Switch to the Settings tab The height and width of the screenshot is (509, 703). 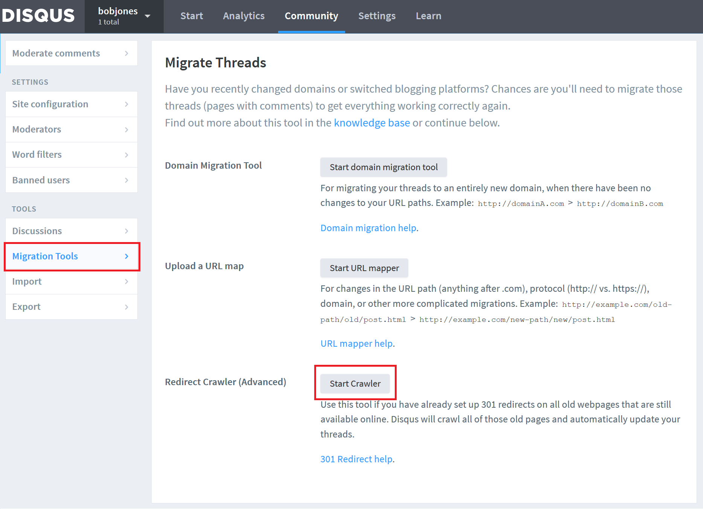377,16
